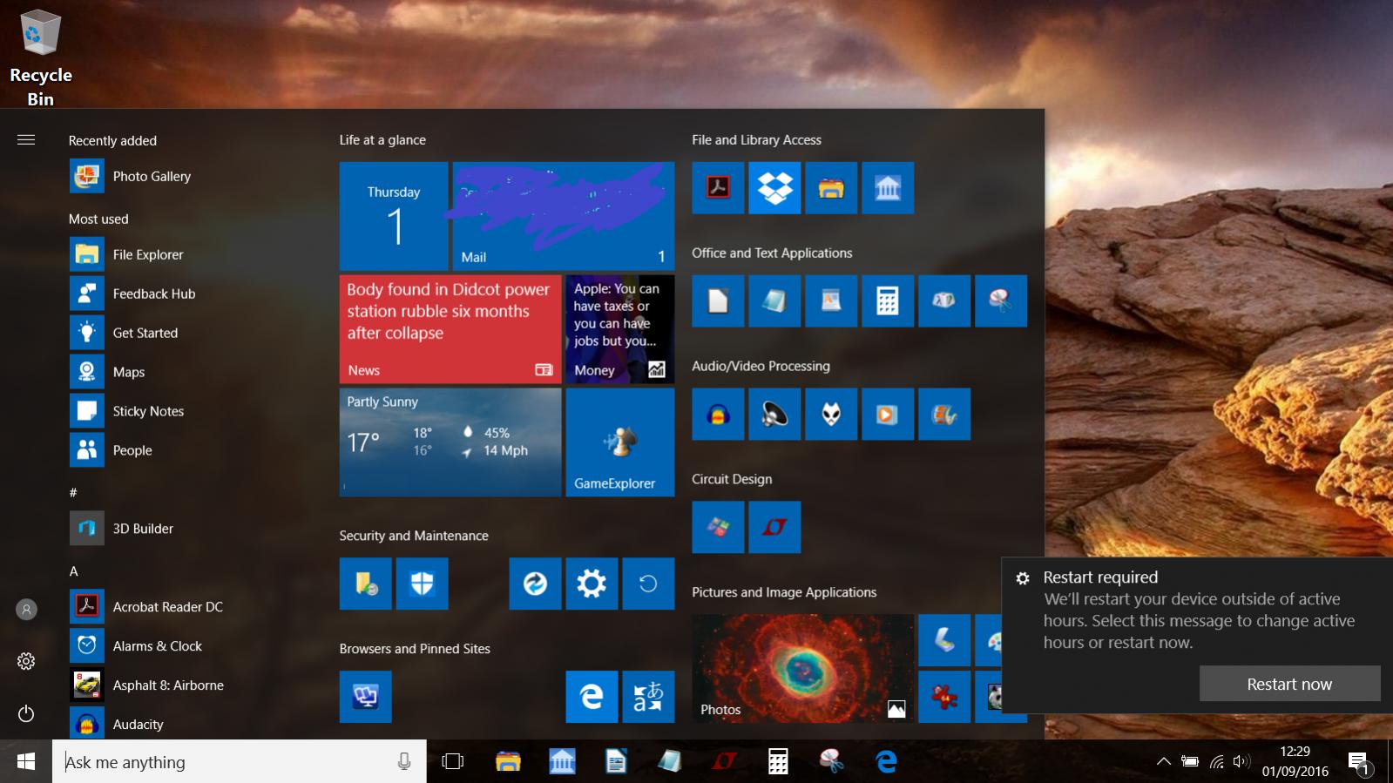Open the Power button in Start menu sidebar
Screen dimensions: 1393x783
(26, 714)
